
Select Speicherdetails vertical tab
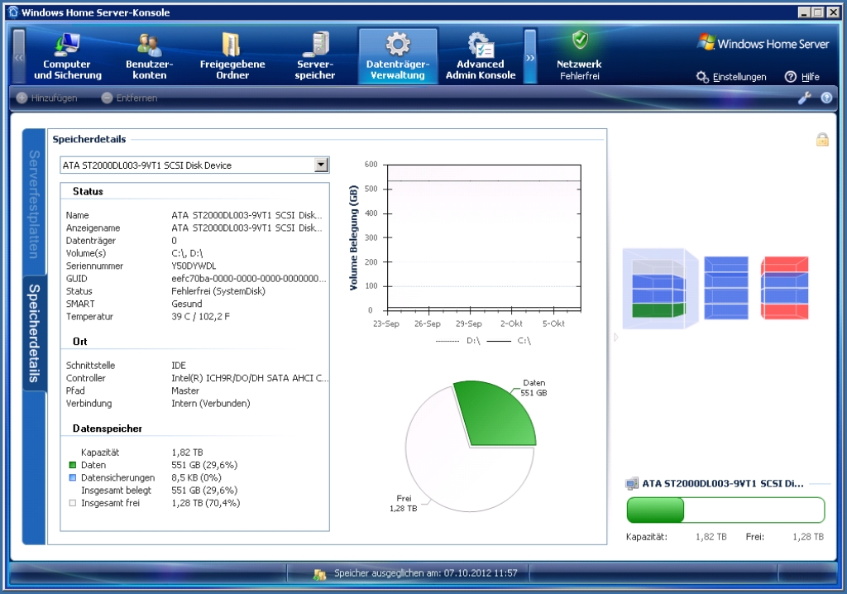34,333
